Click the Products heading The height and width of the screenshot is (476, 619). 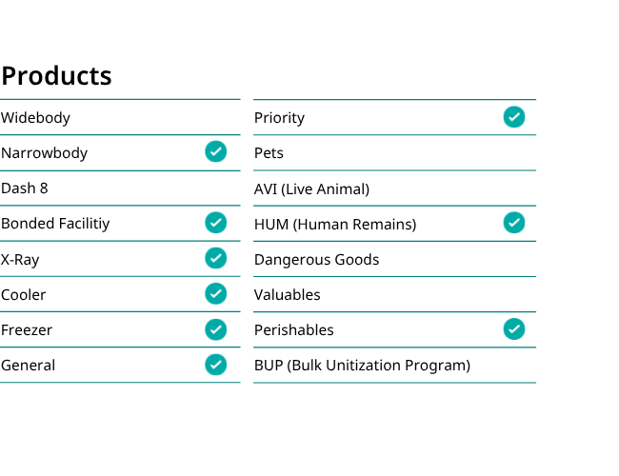click(56, 75)
